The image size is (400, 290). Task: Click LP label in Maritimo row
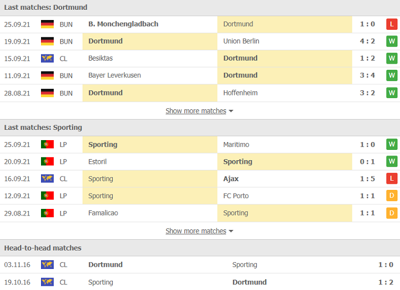pyautogui.click(x=63, y=145)
